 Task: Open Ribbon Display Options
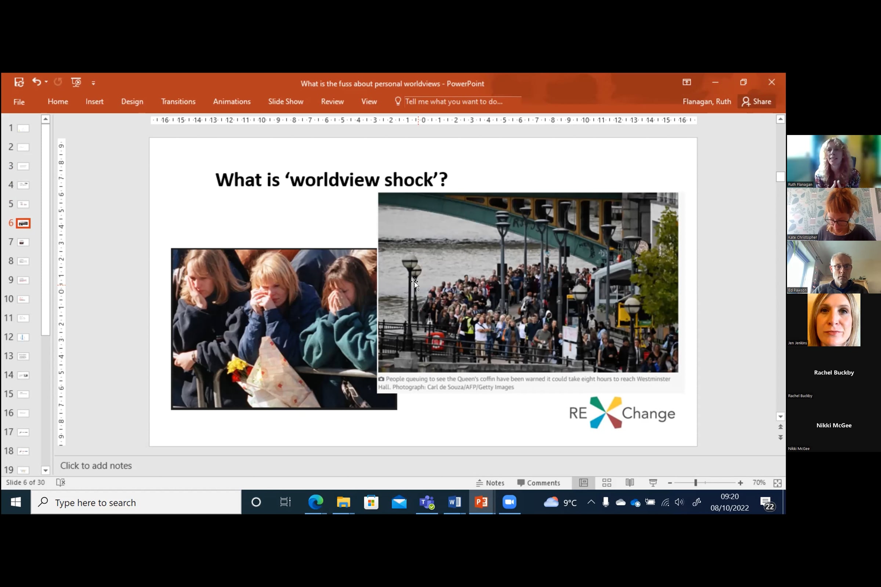[x=686, y=82]
